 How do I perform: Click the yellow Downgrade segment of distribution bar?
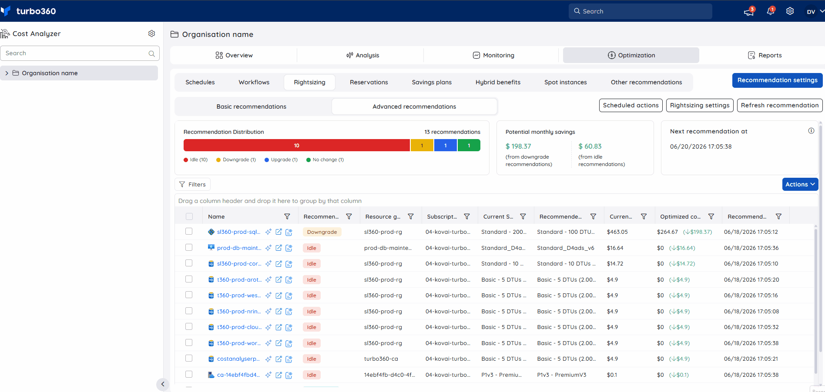(x=422, y=145)
